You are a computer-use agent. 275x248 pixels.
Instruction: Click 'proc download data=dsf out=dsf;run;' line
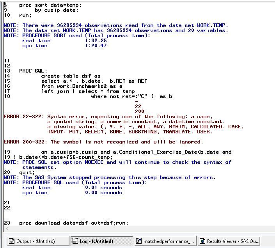74,223
